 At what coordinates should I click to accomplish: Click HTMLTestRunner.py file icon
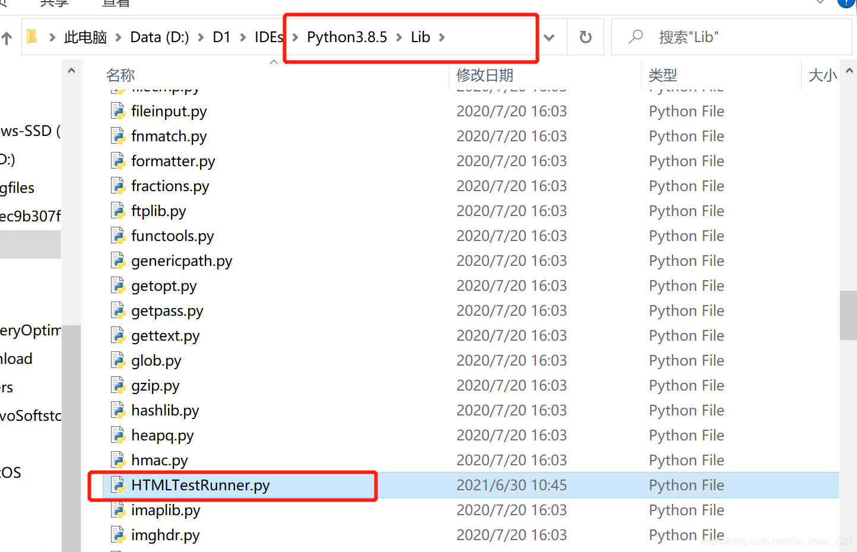[118, 485]
